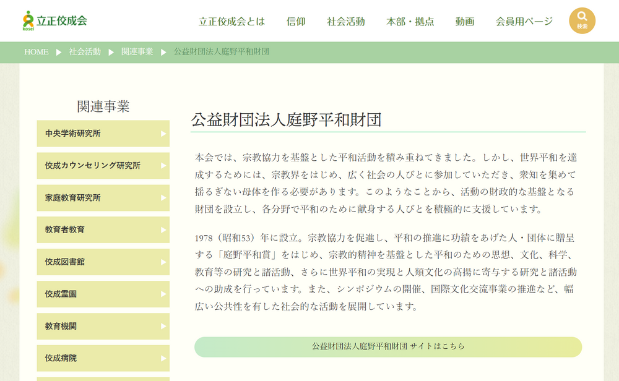Go to the 動画 navigation item
Image resolution: width=619 pixels, height=381 pixels.
pos(465,22)
